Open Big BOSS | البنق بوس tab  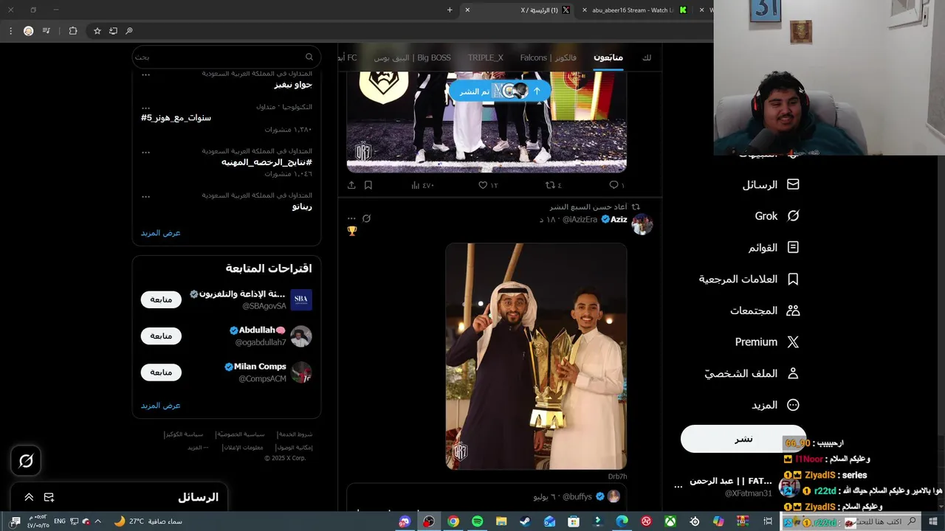413,58
